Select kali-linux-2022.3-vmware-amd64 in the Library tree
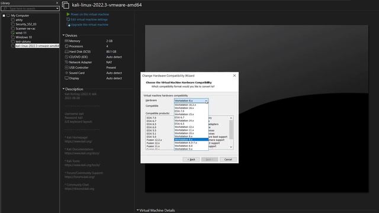Screen dimensions: 379x213 37,46
